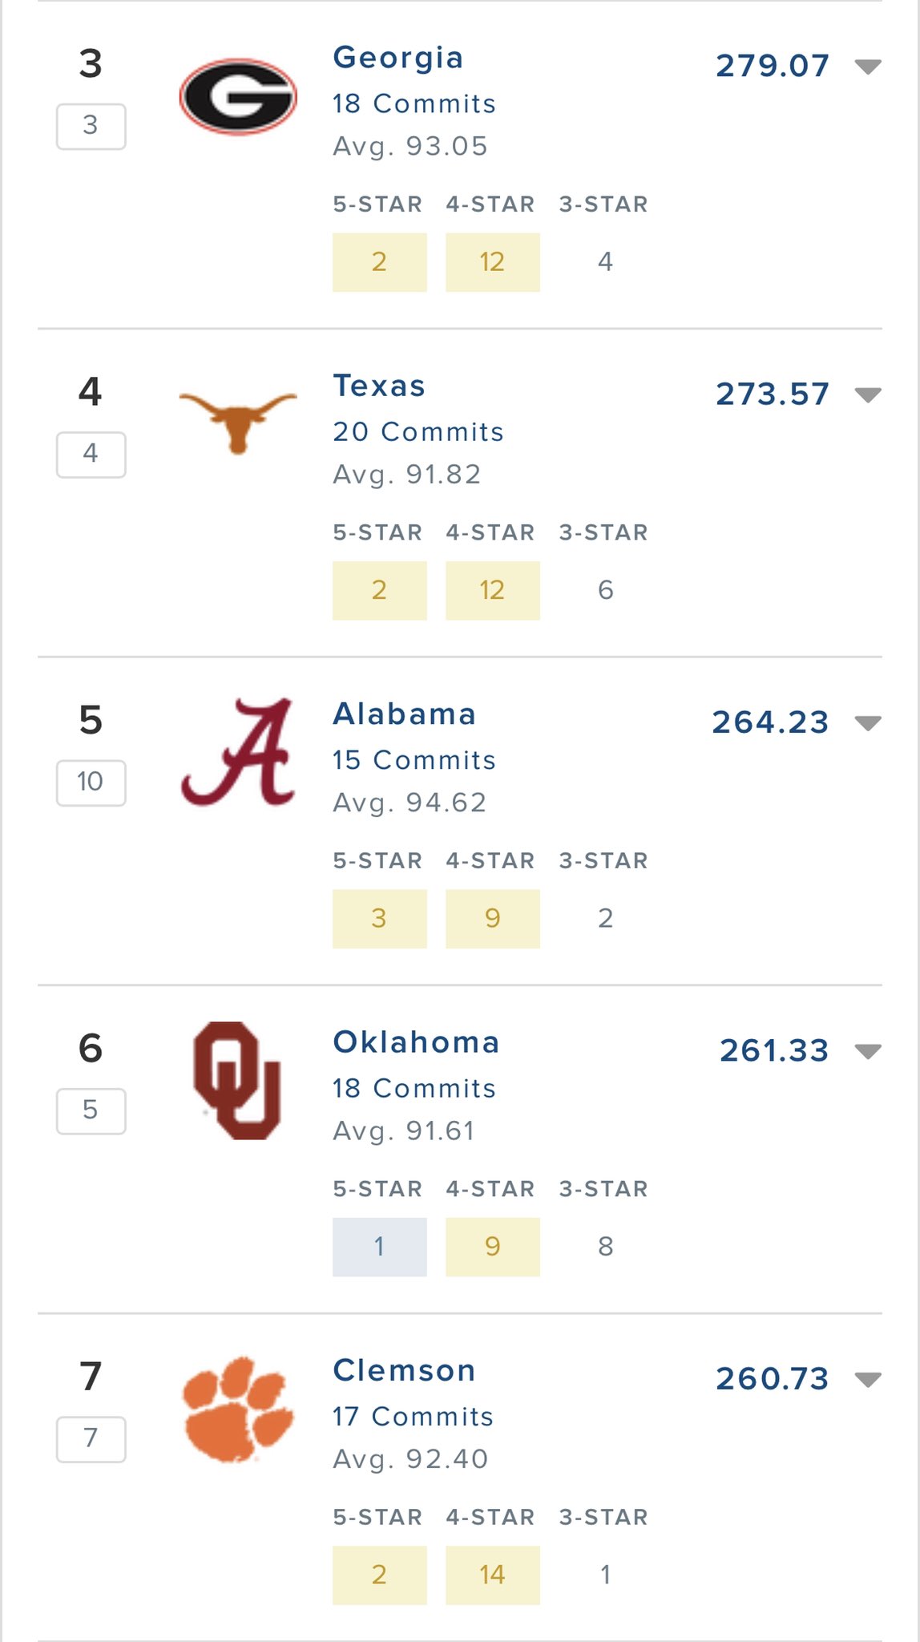
Task: Click the Georgia Bulldogs logo
Action: click(238, 96)
